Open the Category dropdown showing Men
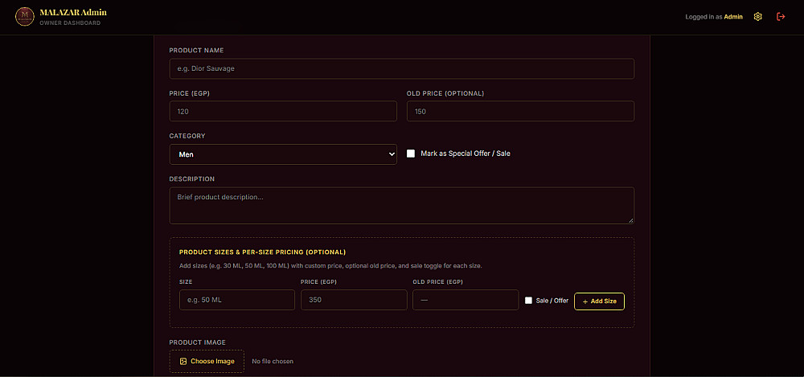 (283, 154)
